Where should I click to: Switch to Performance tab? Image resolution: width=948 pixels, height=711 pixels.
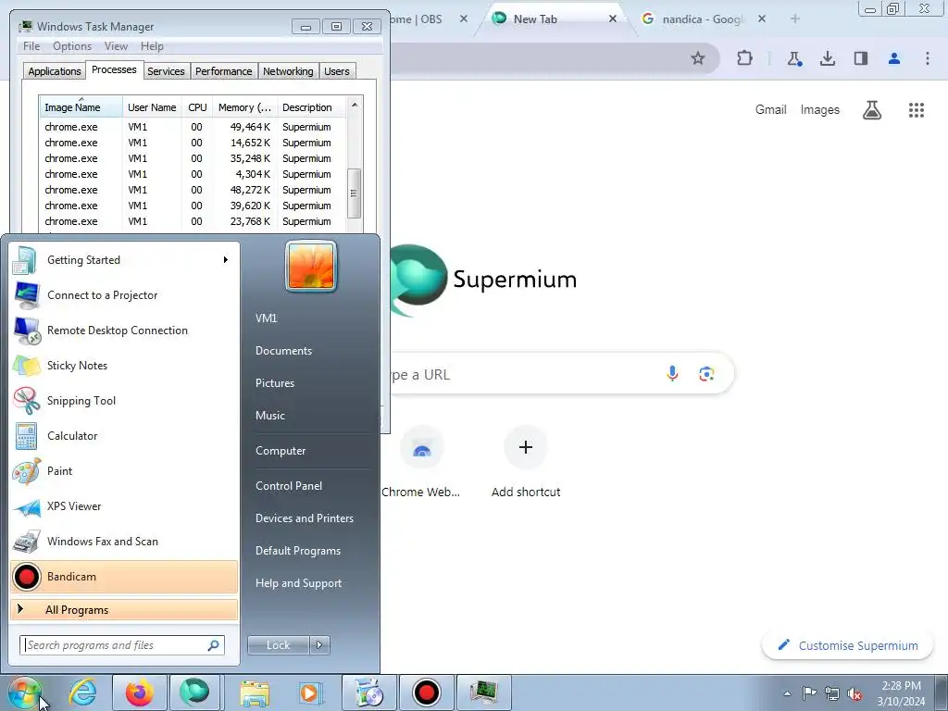click(223, 71)
